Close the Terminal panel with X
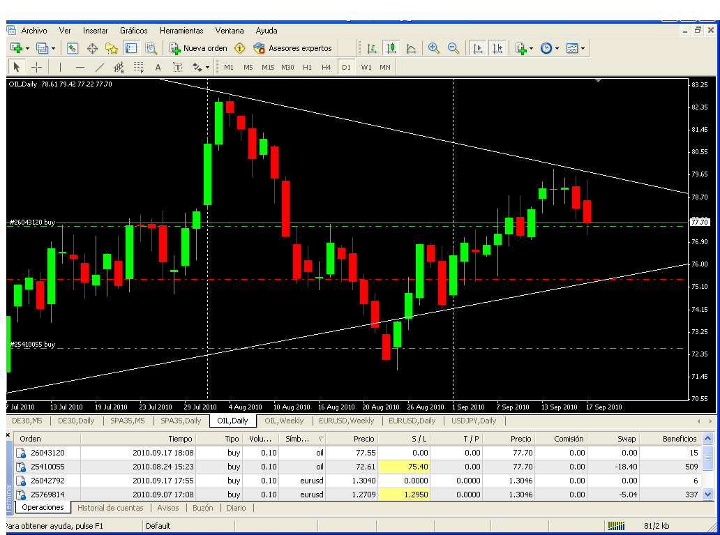Screen dimensions: 720x535 (x=8, y=435)
